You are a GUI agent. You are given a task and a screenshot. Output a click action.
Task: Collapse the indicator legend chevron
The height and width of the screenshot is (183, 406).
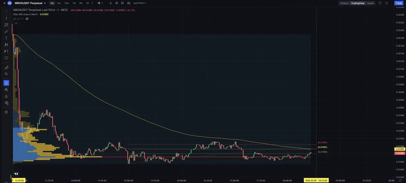pyautogui.click(x=16, y=23)
